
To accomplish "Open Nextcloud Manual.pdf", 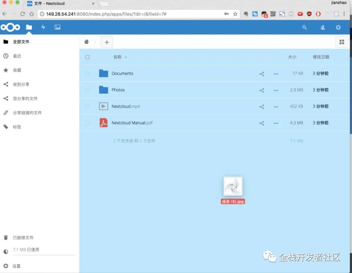I will point(132,123).
